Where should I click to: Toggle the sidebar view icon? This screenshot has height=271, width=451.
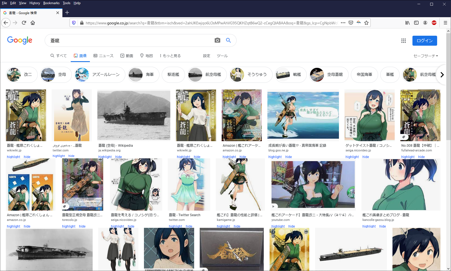[x=416, y=23]
